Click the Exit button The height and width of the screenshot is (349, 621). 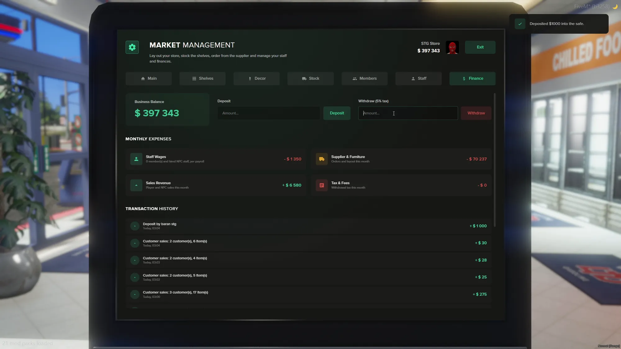coord(480,47)
